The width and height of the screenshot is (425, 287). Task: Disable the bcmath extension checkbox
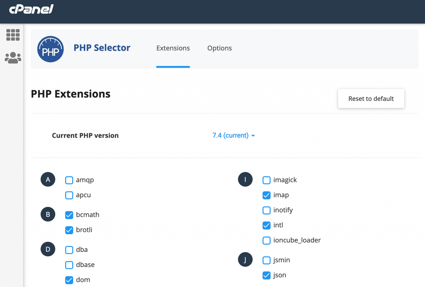[69, 215]
